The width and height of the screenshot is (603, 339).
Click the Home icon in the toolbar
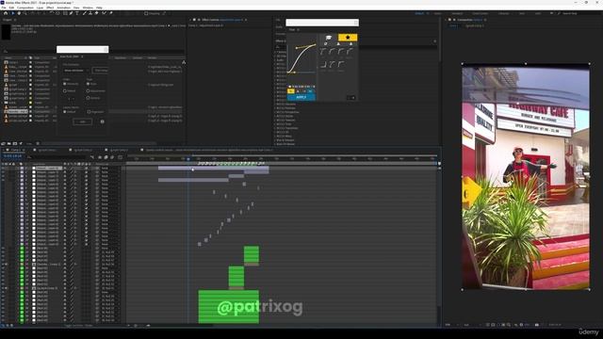6,13
